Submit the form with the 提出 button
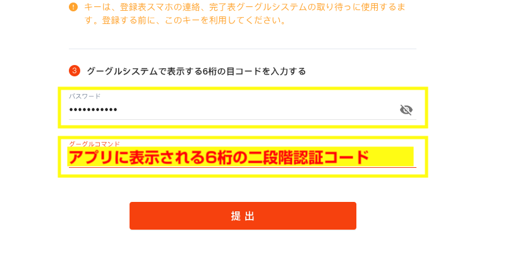 tap(243, 216)
